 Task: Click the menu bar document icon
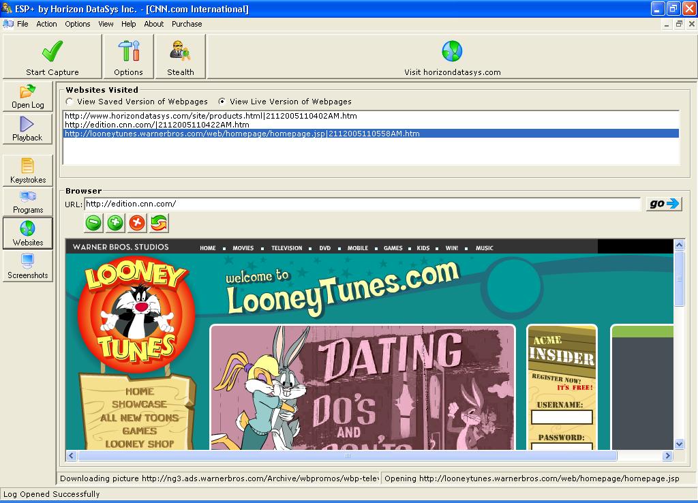[8, 24]
